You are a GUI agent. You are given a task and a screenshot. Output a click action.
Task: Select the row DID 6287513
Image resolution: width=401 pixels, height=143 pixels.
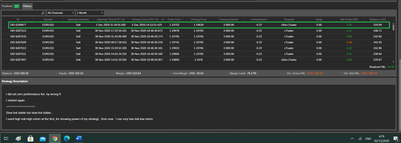coord(197,31)
